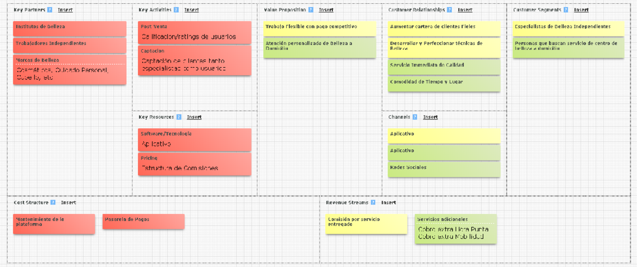Click the Customer Segments help icon

(x=566, y=10)
